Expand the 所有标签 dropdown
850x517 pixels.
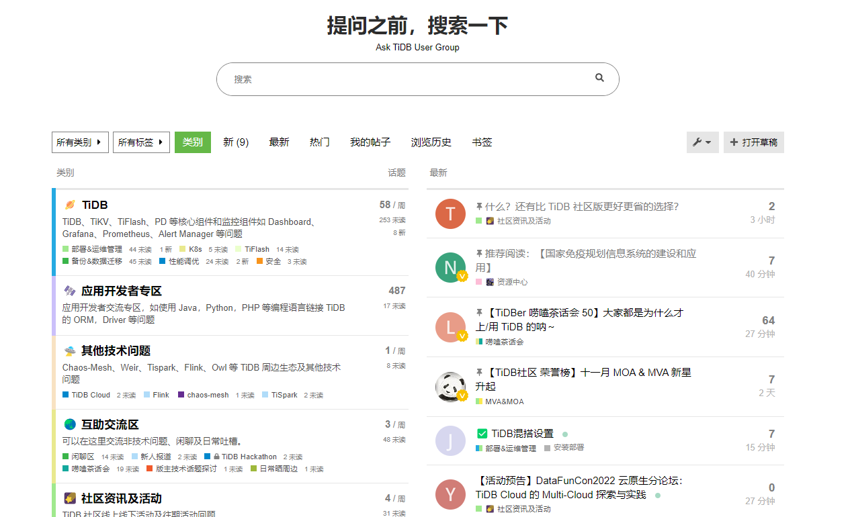pyautogui.click(x=141, y=142)
